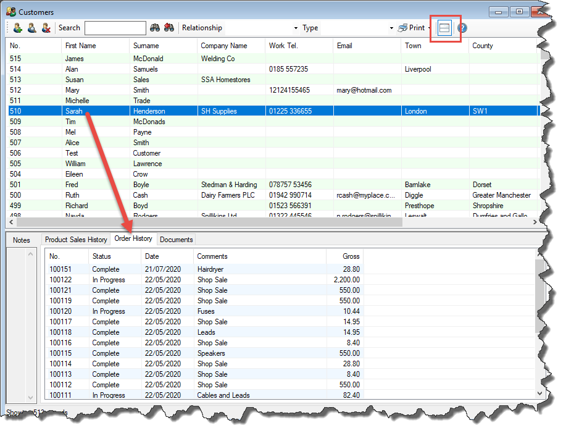The width and height of the screenshot is (566, 433).
Task: Click the binoculars find icon
Action: point(156,28)
